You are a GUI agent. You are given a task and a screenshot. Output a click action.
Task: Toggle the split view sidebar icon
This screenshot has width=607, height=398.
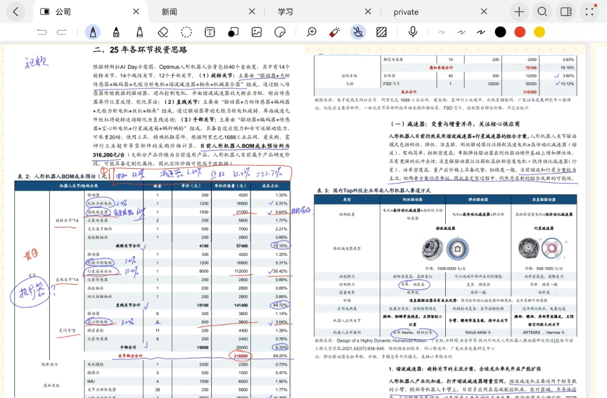tap(566, 12)
